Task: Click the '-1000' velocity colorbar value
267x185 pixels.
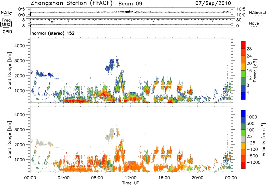Action: (x=253, y=162)
